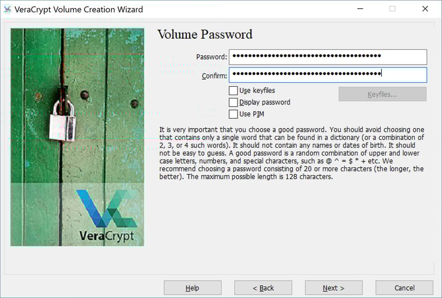Check the Display password option

(233, 102)
